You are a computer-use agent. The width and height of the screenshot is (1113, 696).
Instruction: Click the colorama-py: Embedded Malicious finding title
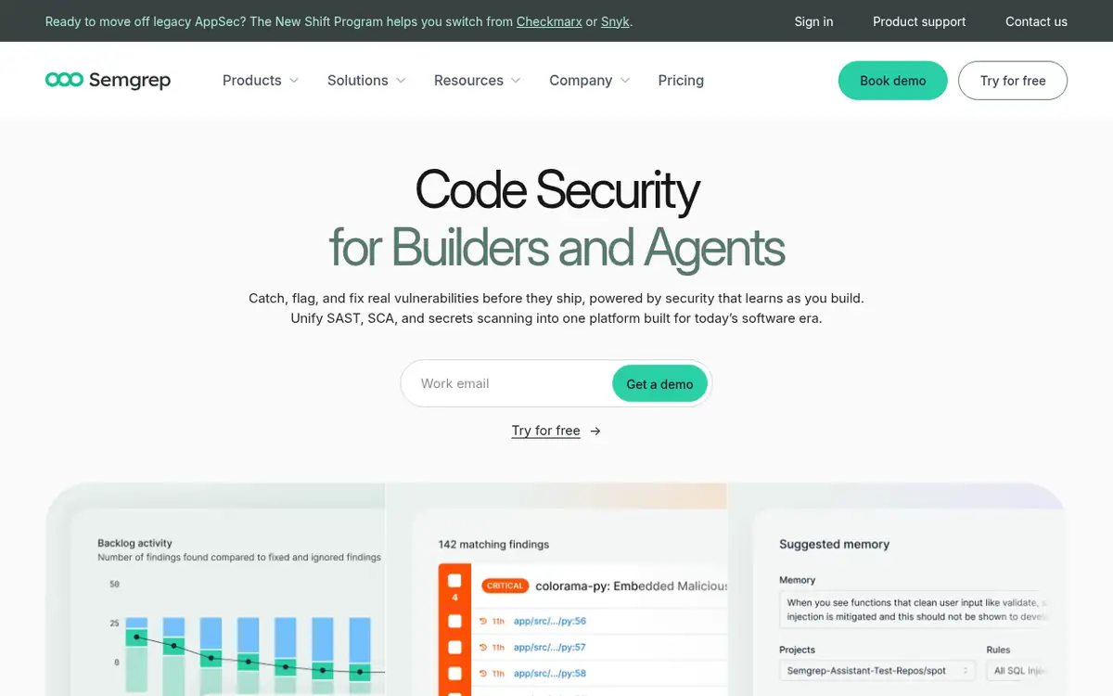coord(632,586)
